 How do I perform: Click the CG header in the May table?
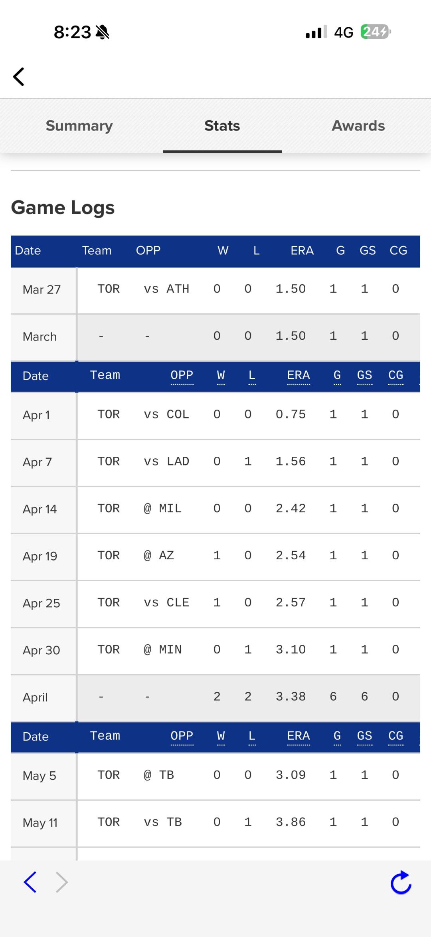[395, 736]
